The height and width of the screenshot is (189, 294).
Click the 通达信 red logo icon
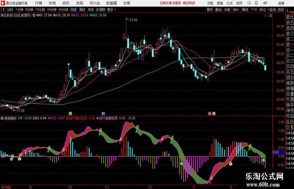pos(3,3)
